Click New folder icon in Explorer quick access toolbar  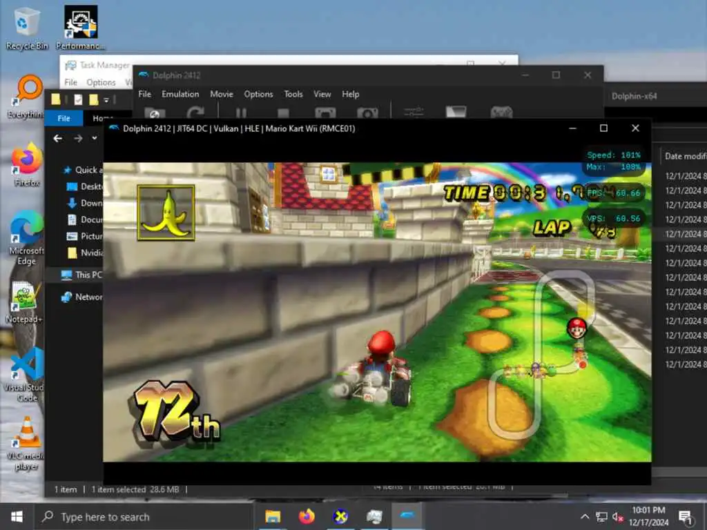click(x=93, y=99)
